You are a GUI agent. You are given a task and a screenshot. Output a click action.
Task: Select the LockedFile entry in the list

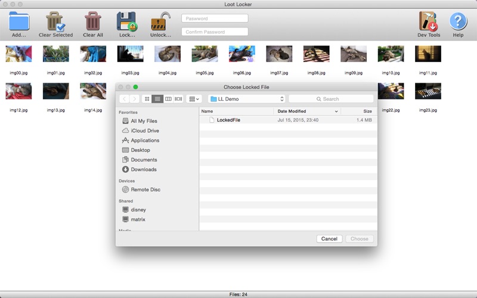[x=228, y=120]
